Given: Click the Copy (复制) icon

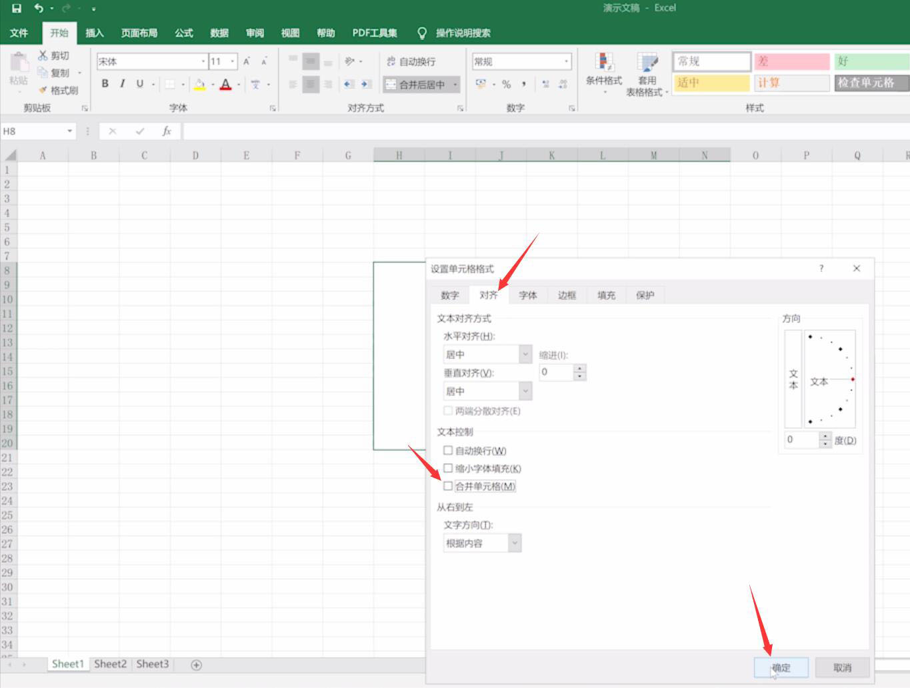Looking at the screenshot, I should [43, 73].
